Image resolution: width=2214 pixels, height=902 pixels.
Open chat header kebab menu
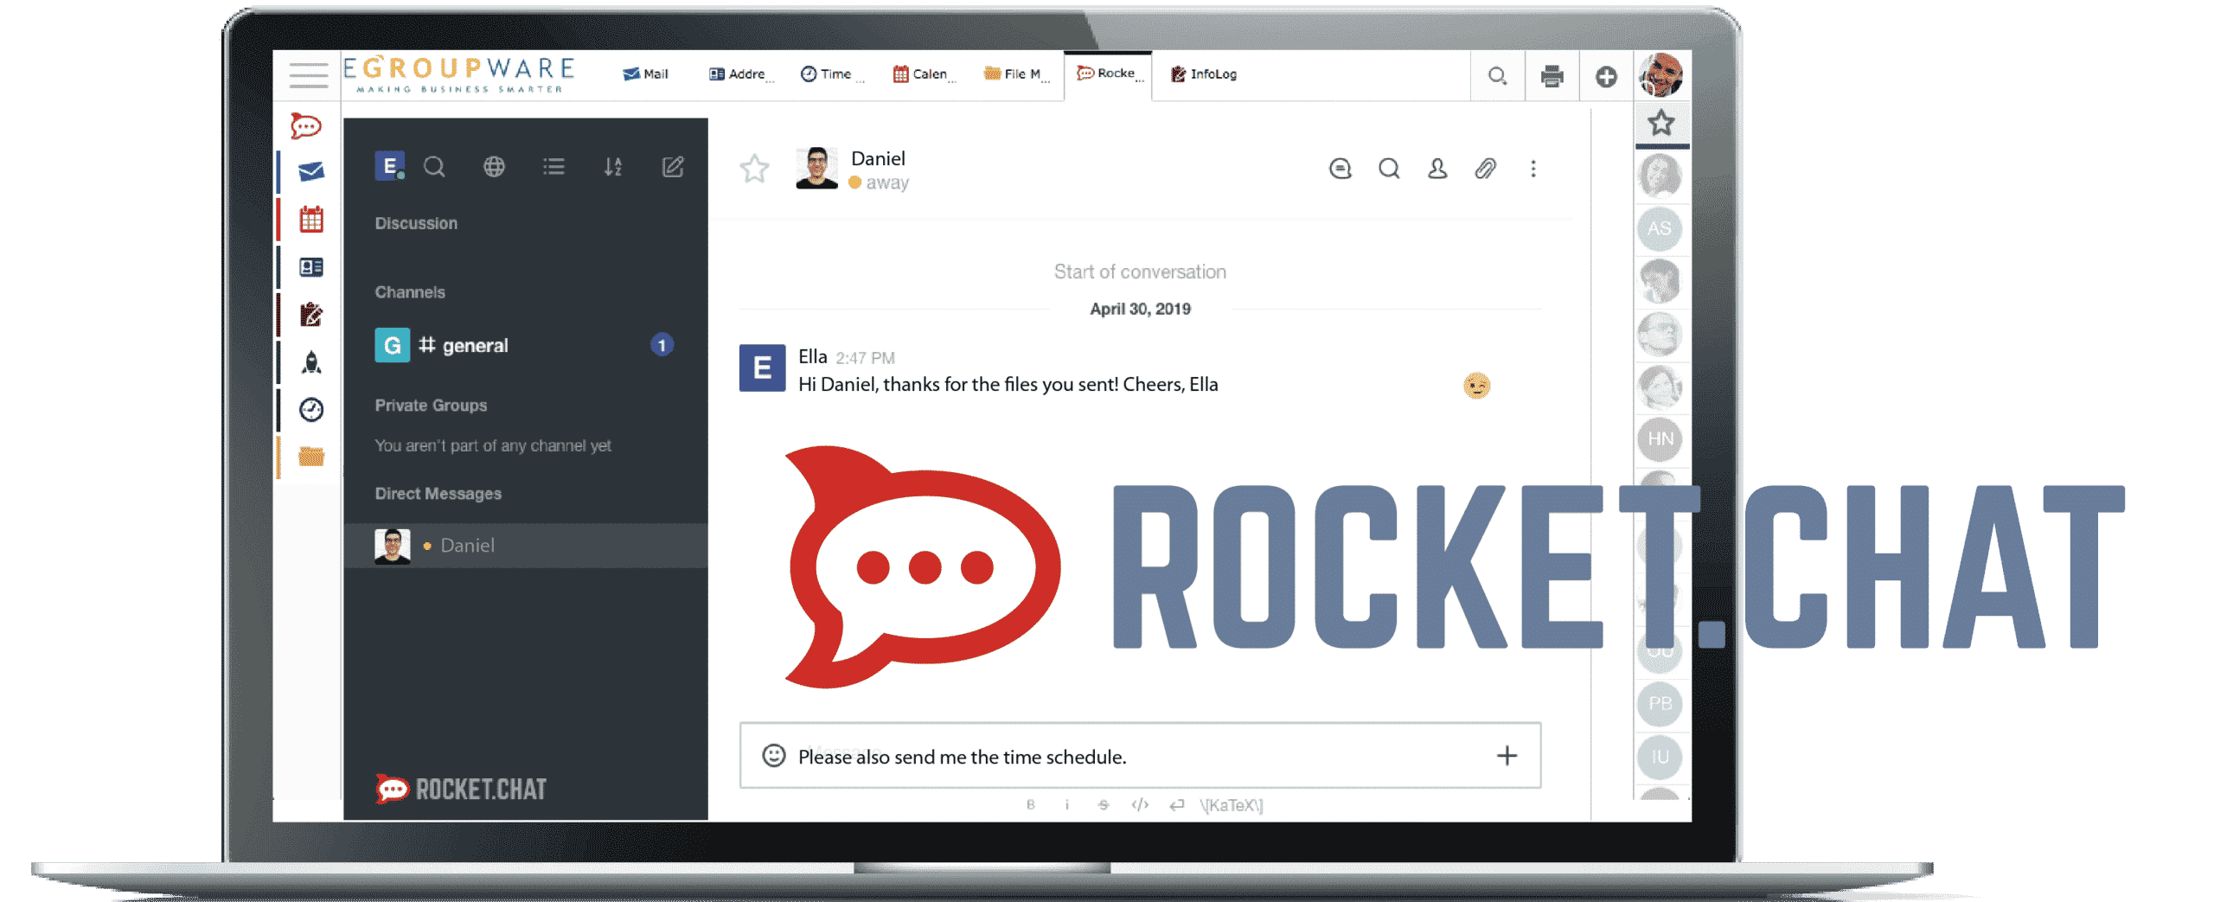[1533, 169]
